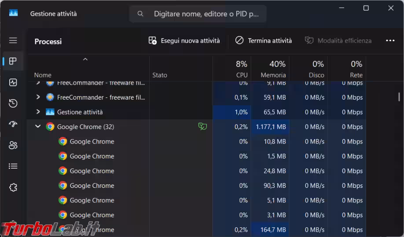Open the Users sidebar icon
404x237 pixels.
click(13, 145)
